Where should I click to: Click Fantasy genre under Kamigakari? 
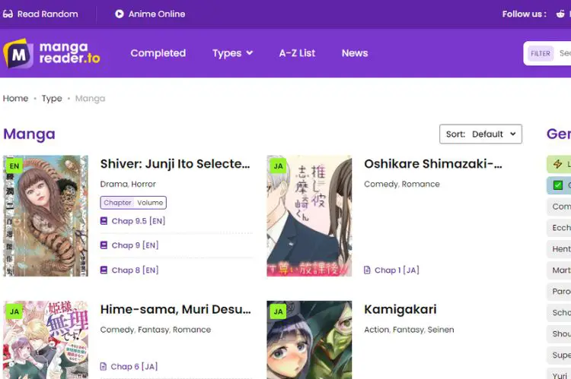(409, 330)
